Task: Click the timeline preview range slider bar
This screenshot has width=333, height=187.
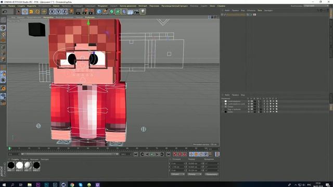Action: pos(70,154)
